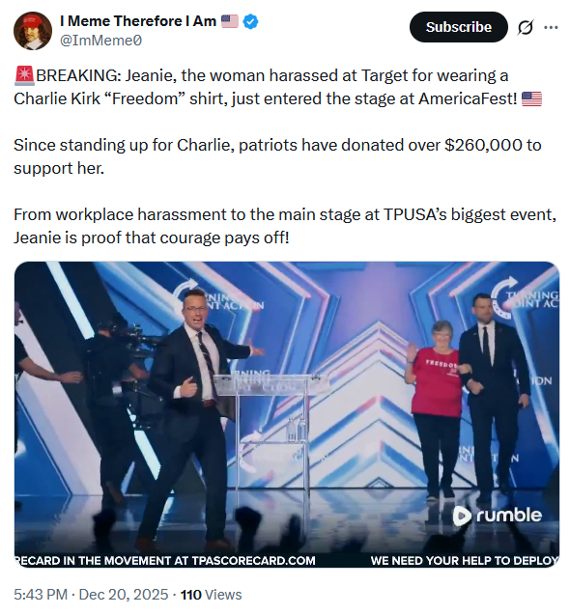Open the Grok slashed-circle icon
The height and width of the screenshot is (615, 570).
click(526, 27)
